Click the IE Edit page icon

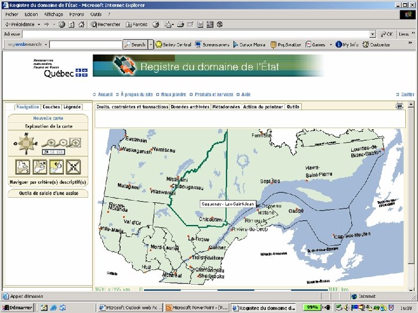click(x=190, y=24)
